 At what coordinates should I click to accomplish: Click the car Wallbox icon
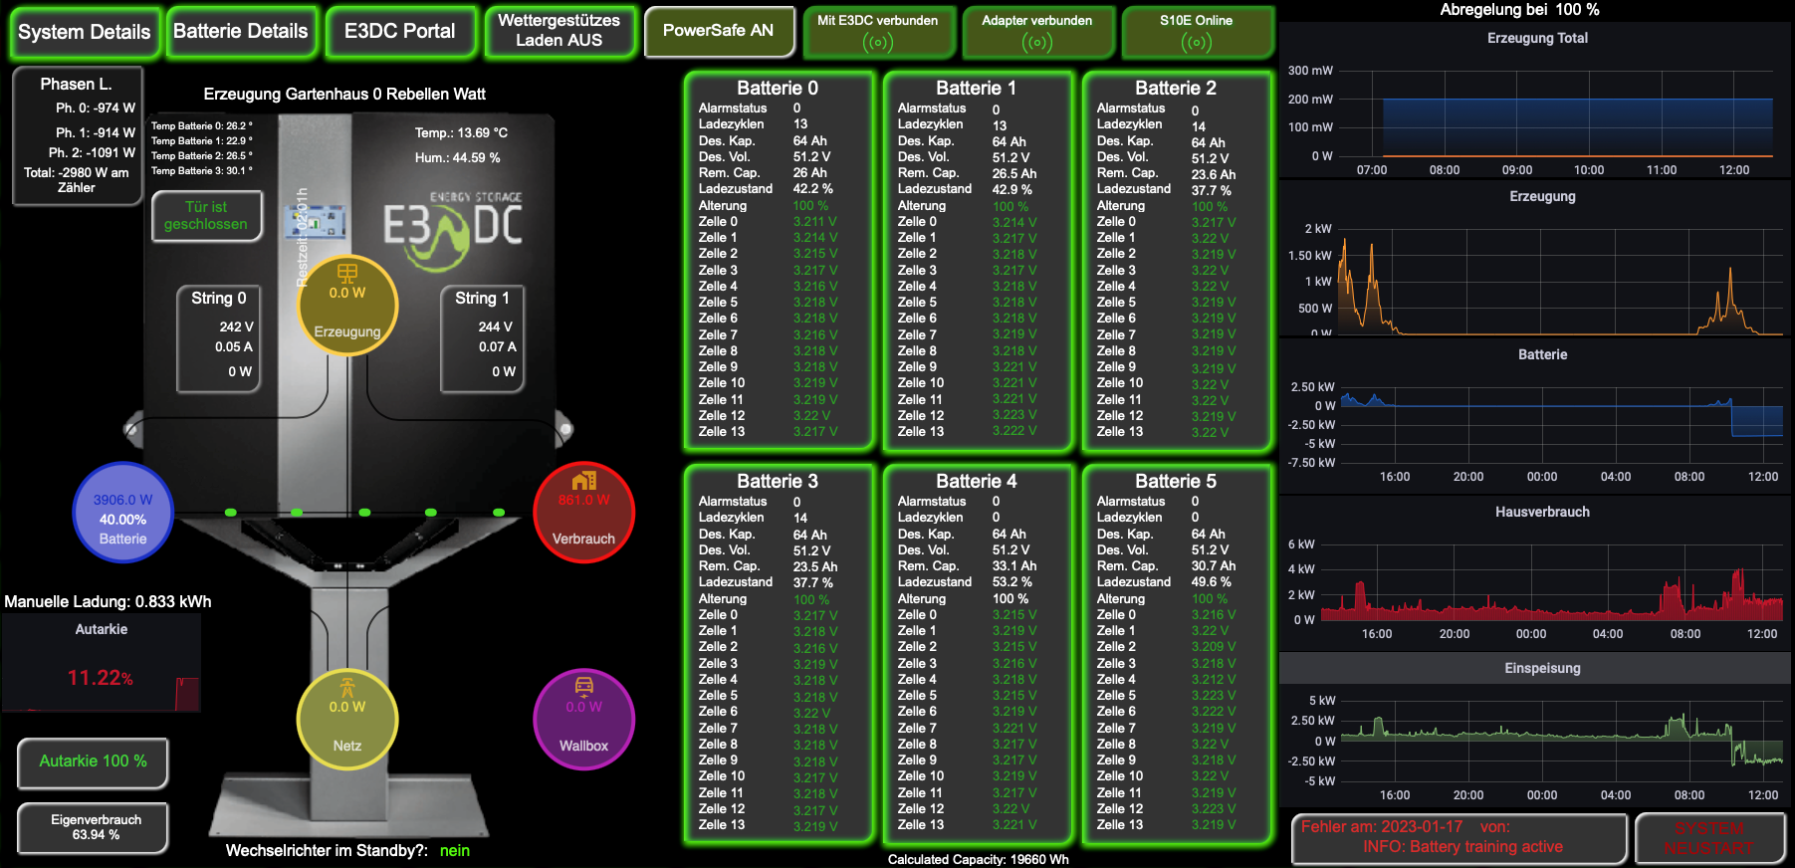point(584,686)
